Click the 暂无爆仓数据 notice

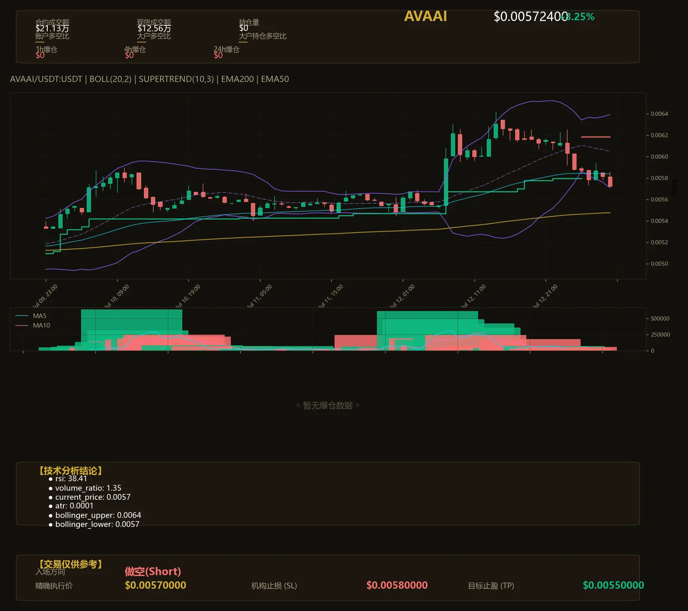click(x=328, y=405)
